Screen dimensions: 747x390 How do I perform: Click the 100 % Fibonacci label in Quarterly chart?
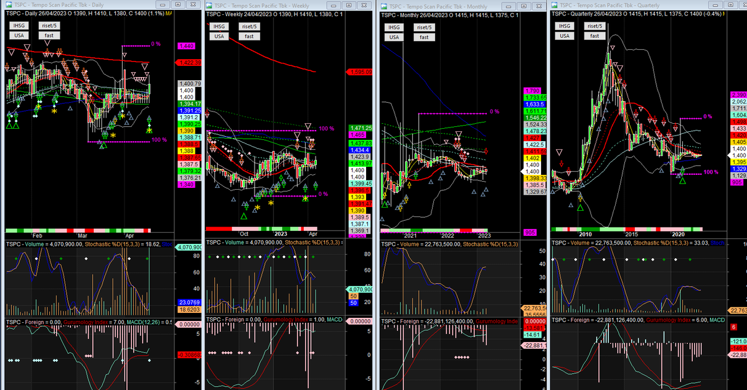coord(712,171)
